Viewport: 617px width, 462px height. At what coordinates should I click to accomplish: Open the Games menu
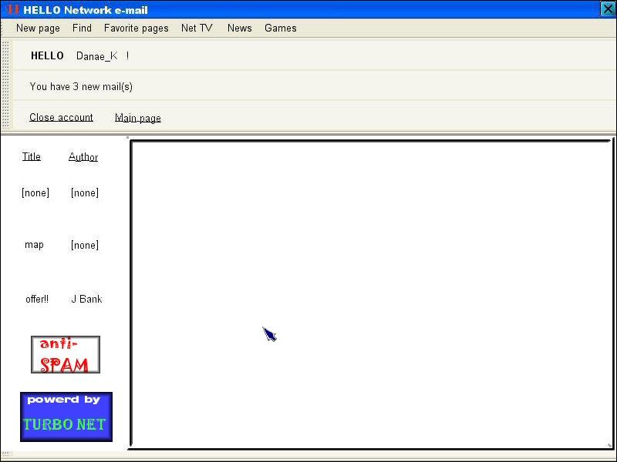[x=280, y=28]
